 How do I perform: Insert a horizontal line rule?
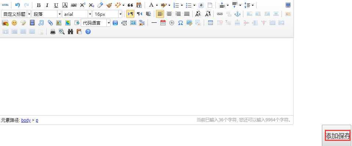pos(154,23)
